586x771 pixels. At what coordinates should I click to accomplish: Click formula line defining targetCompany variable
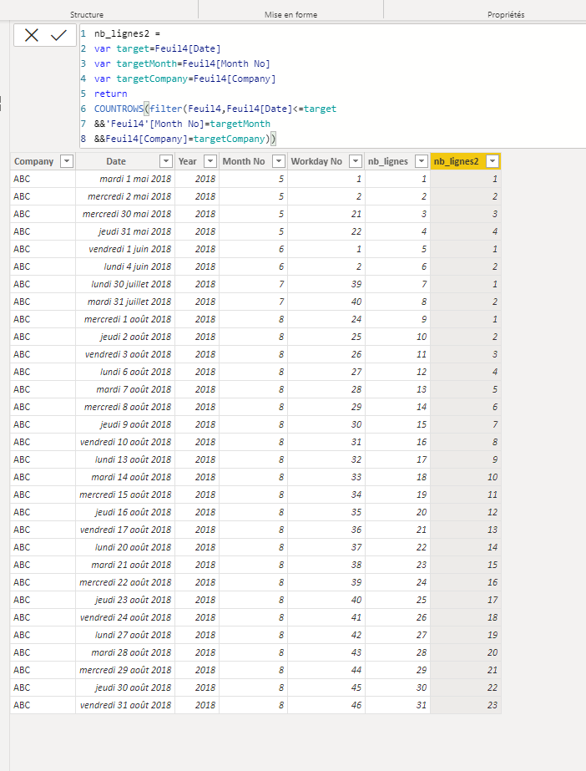click(x=184, y=79)
